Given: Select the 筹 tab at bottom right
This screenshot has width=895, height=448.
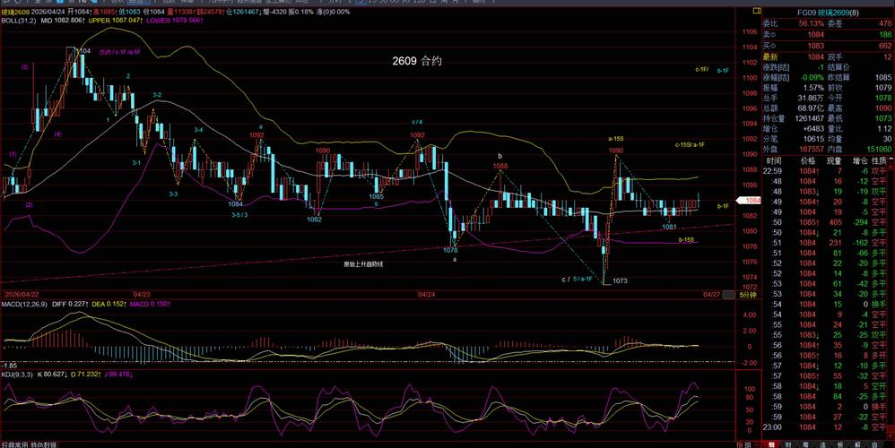Looking at the screenshot, I should click(x=805, y=444).
